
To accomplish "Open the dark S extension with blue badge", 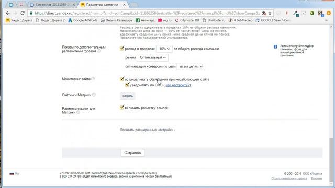I will [x=320, y=14].
